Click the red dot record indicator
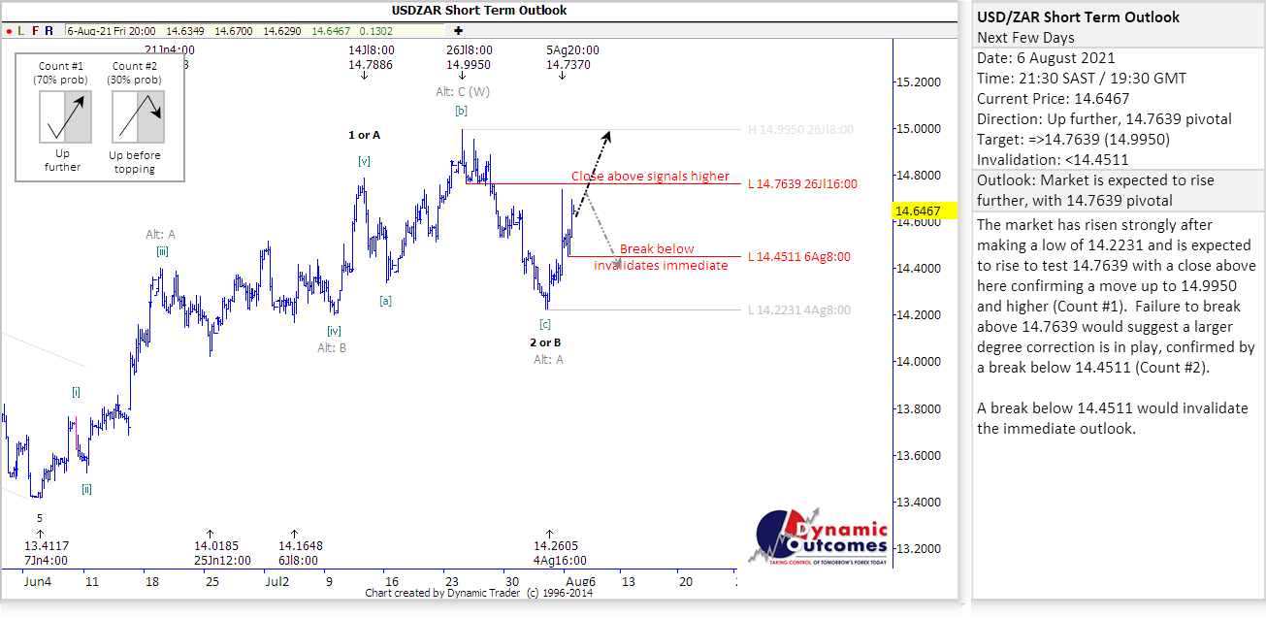The image size is (1266, 618). [x=9, y=31]
